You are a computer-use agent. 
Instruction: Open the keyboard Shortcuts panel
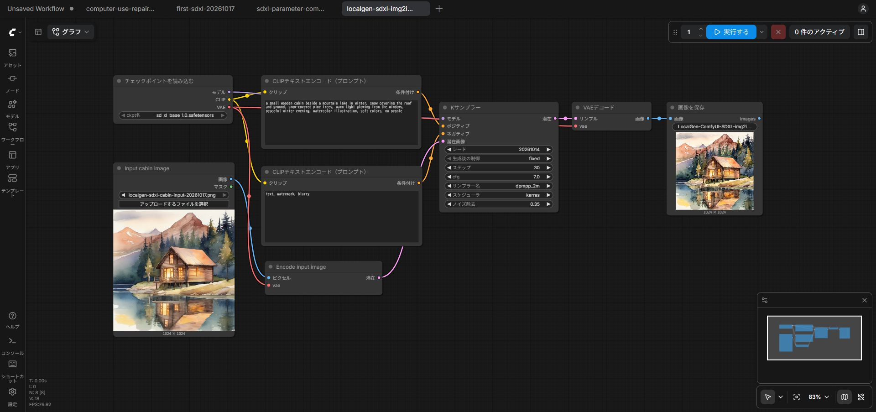[12, 371]
